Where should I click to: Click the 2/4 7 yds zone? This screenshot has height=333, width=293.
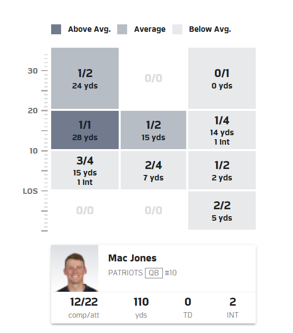(x=153, y=170)
